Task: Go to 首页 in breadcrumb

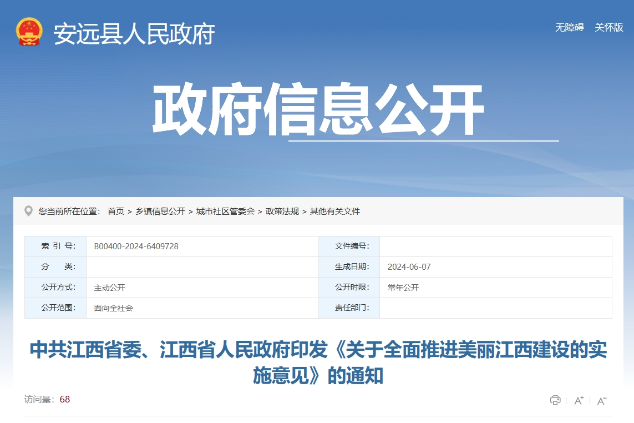Action: 116,211
